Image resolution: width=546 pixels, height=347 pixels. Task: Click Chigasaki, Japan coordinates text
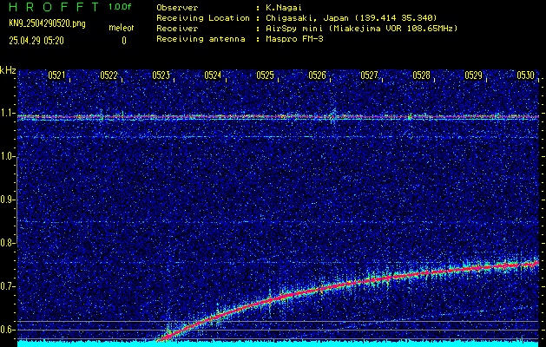coord(352,17)
